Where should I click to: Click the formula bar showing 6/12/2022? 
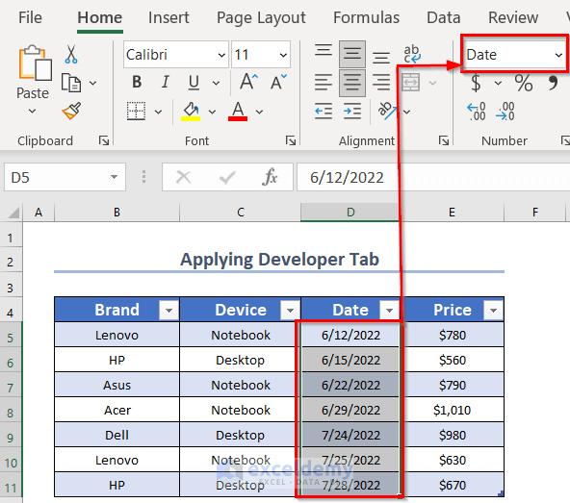[x=433, y=177]
